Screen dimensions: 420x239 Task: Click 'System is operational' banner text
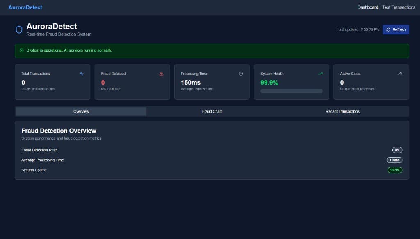coord(69,50)
